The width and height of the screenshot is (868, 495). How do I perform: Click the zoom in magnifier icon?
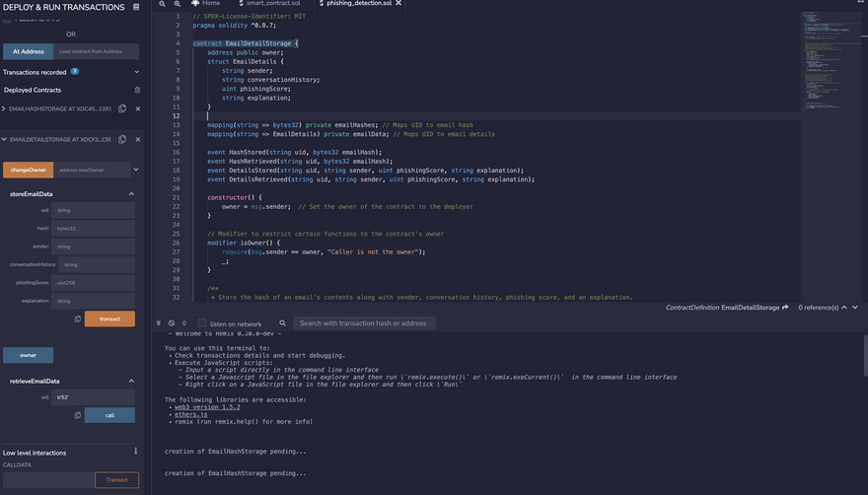[x=178, y=4]
